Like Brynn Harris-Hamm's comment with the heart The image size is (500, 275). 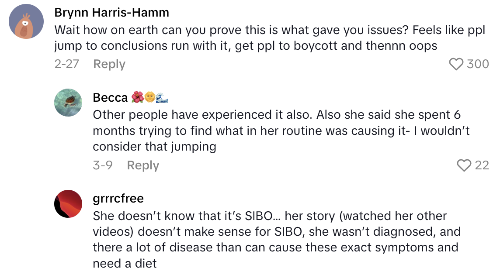point(456,64)
